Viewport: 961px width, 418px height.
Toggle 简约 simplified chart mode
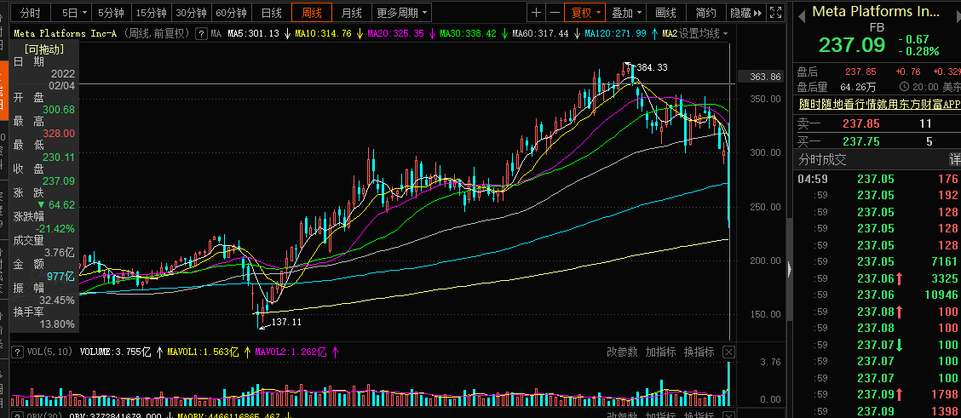705,12
